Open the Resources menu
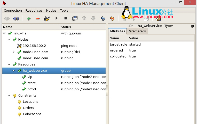197x124 pixels. click(34, 11)
